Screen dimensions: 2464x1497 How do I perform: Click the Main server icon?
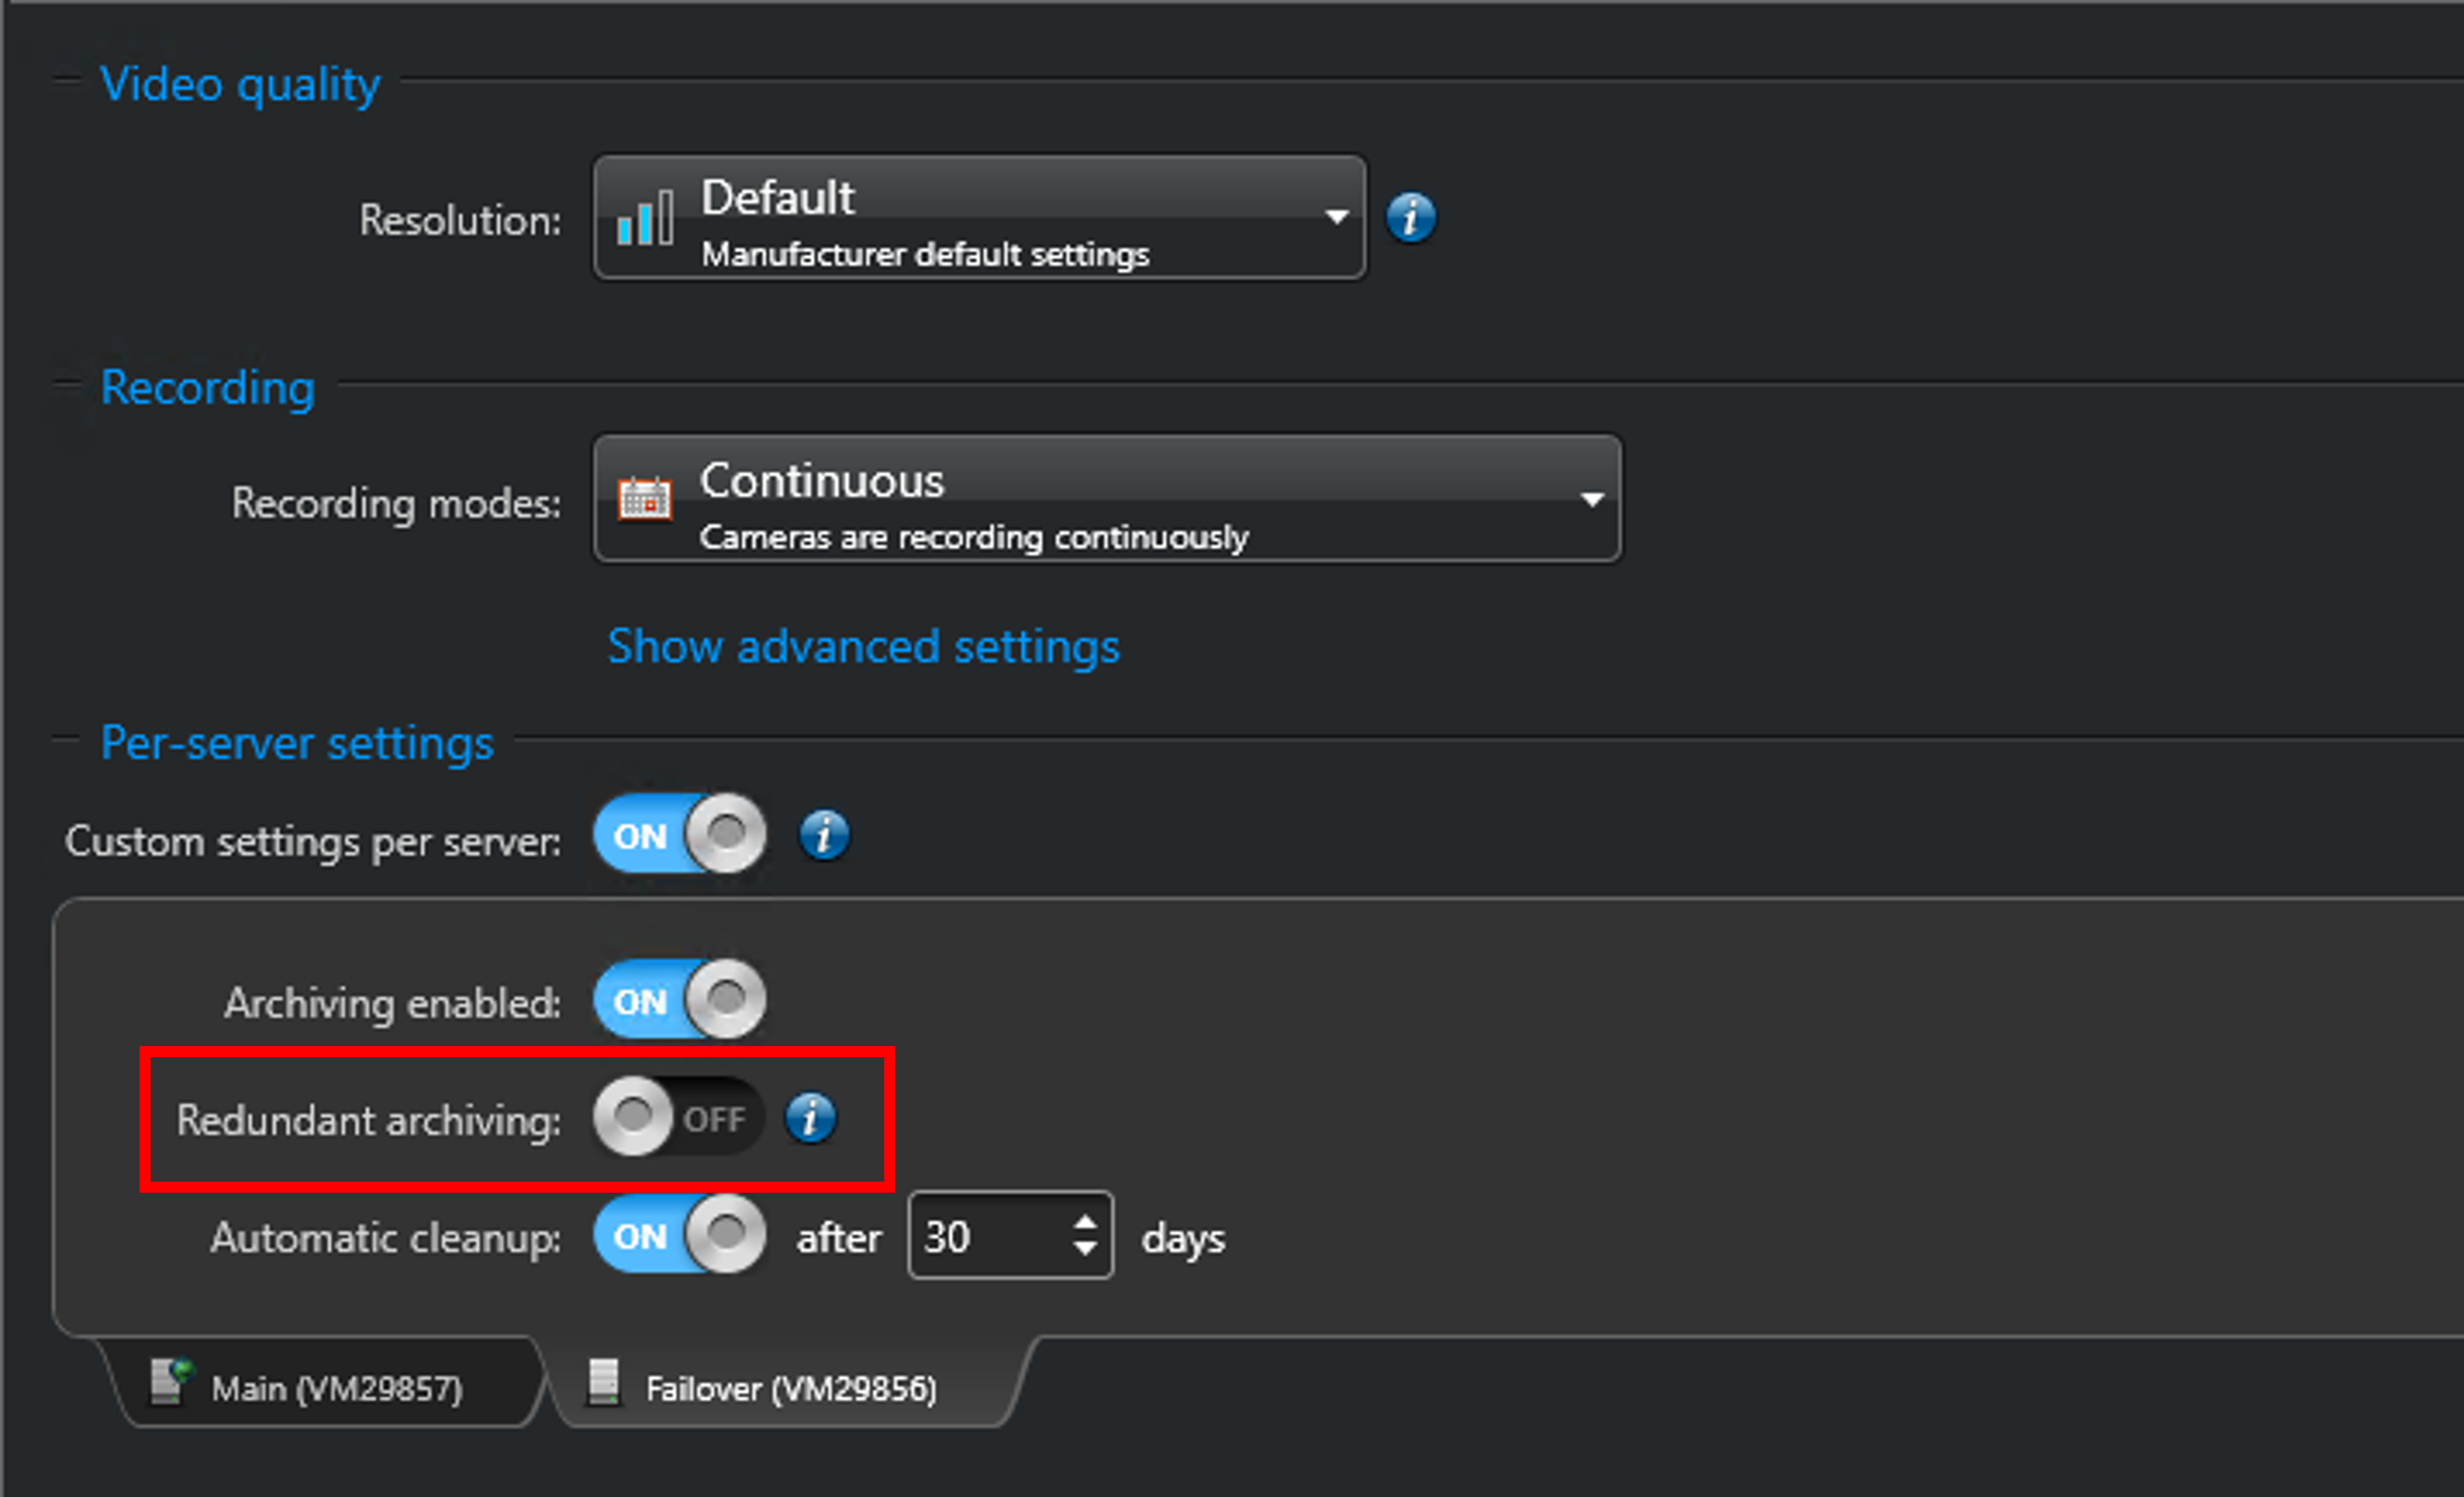pos(170,1383)
